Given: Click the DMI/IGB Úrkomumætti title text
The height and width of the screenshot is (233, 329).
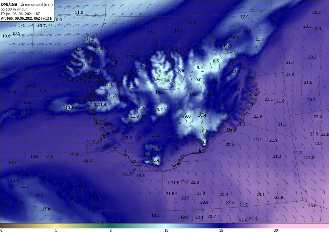Looking at the screenshot, I should pos(26,4).
